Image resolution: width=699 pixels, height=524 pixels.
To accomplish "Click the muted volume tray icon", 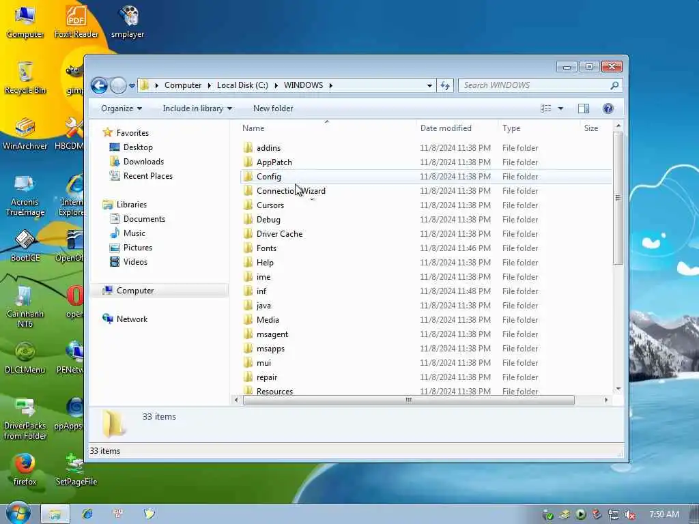I will point(629,514).
